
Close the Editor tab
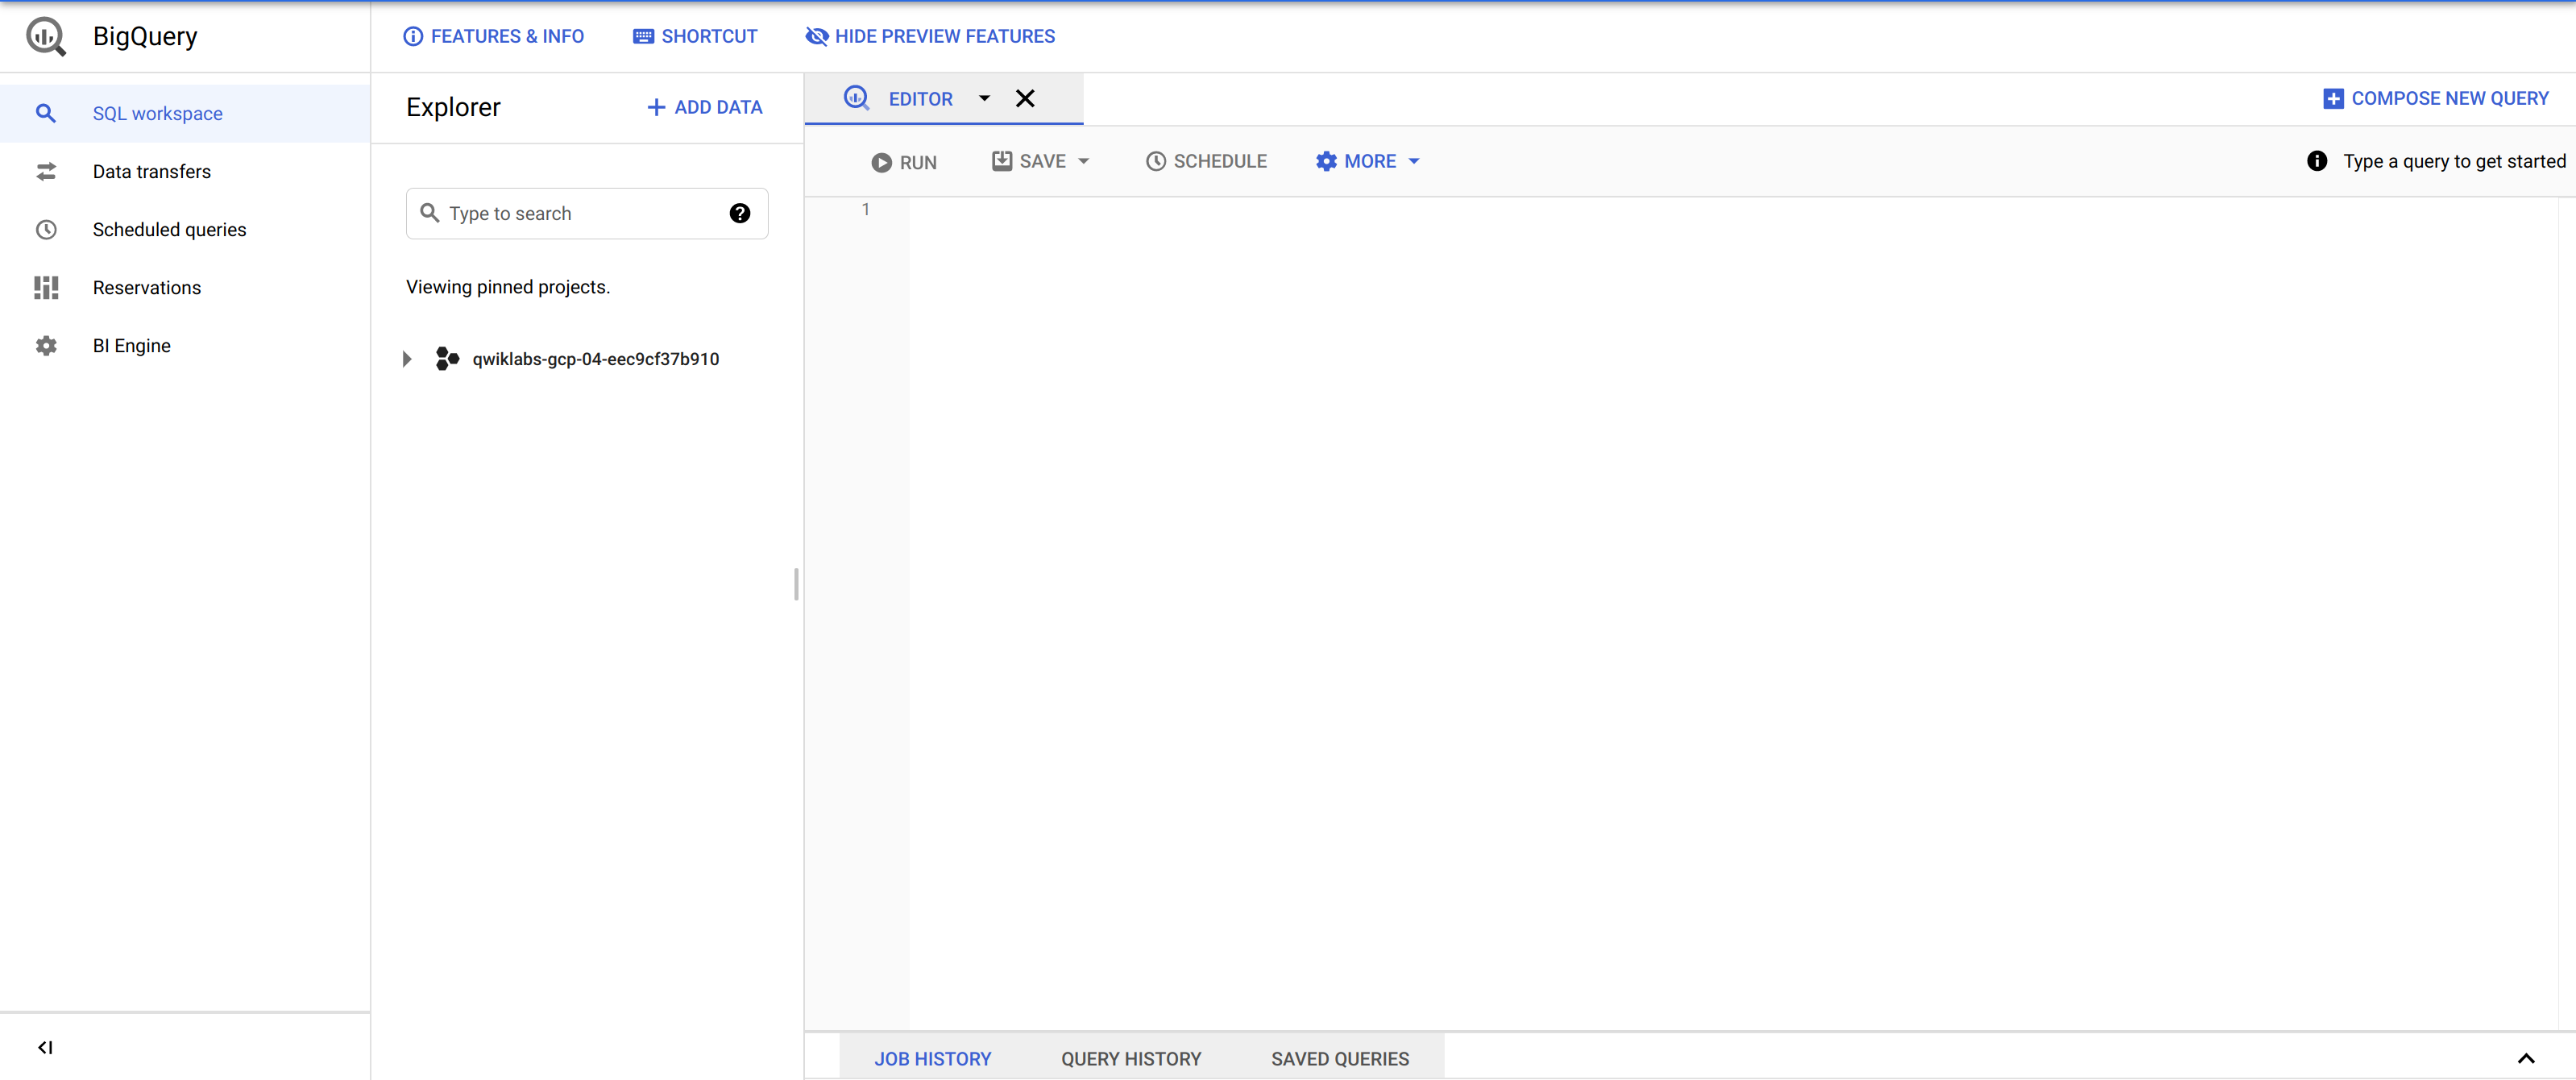[1025, 99]
